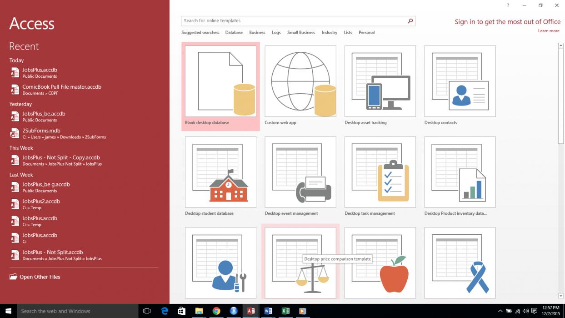Click the template list scroll up arrow
The width and height of the screenshot is (565, 318).
click(x=561, y=45)
